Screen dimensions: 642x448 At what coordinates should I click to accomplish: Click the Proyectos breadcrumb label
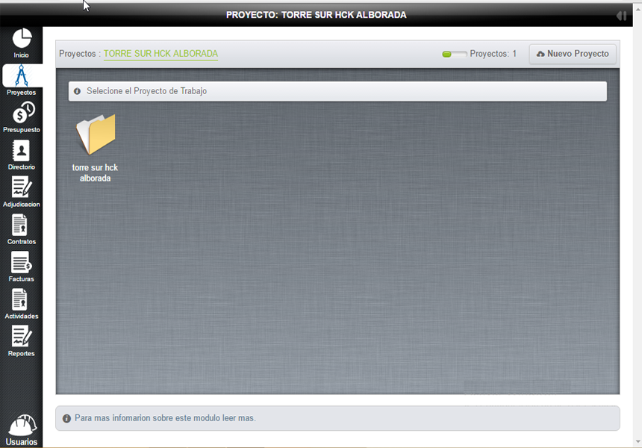pyautogui.click(x=78, y=54)
